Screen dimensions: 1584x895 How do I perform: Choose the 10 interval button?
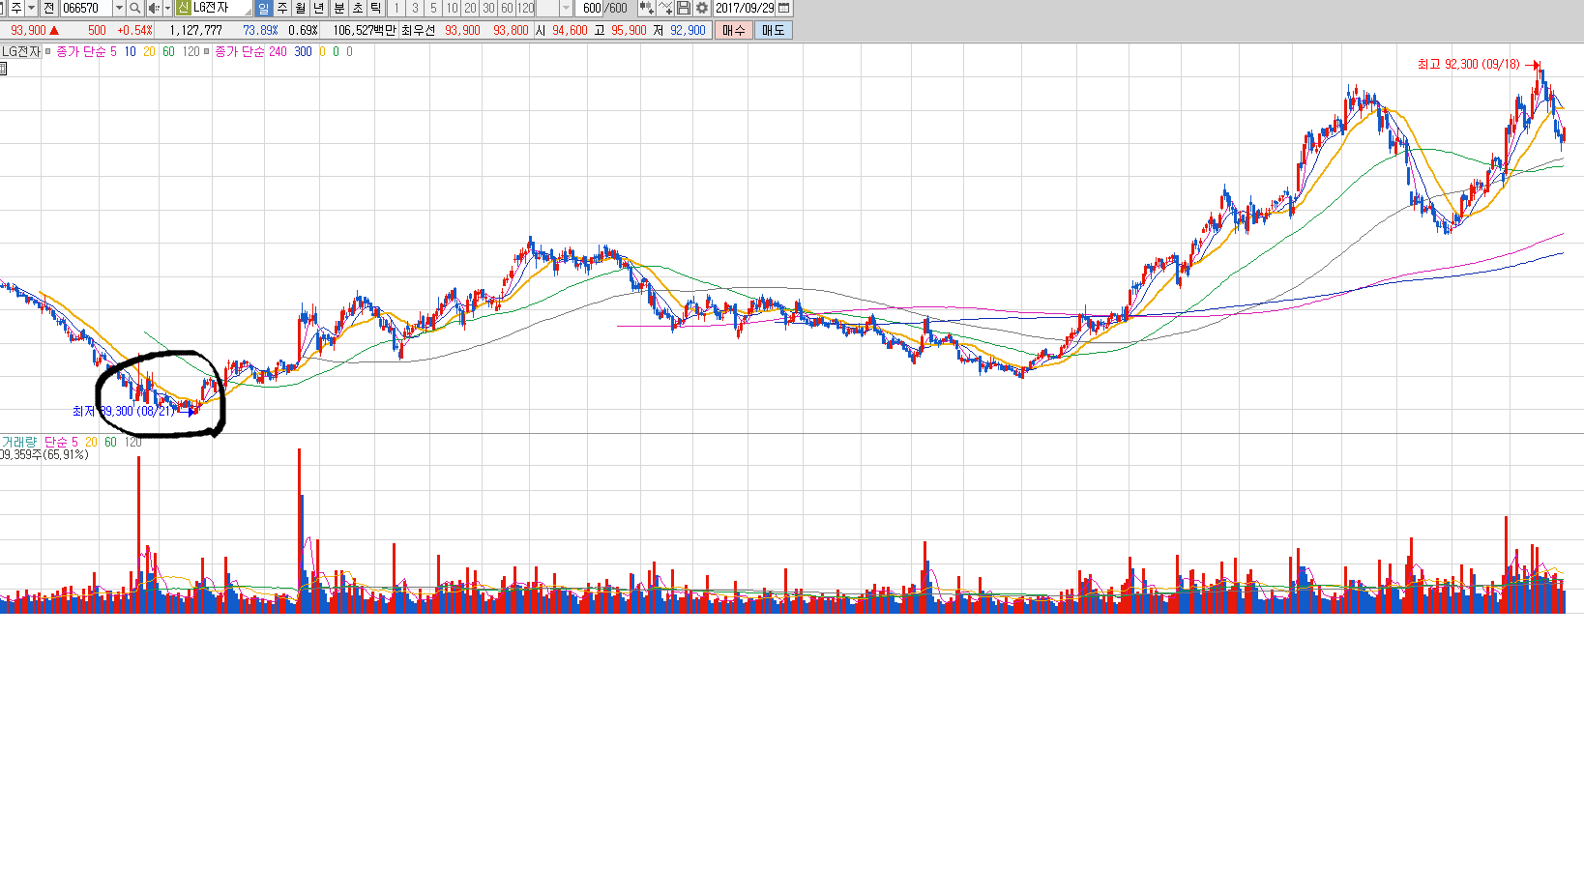click(452, 8)
